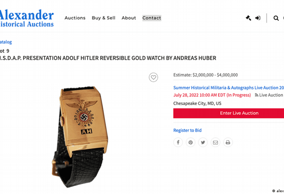Go to the Contact page
The height and width of the screenshot is (194, 284).
tap(152, 18)
